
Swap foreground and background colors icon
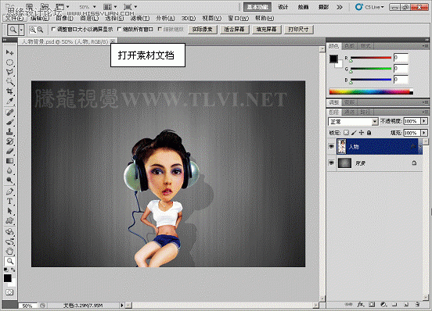[13, 270]
